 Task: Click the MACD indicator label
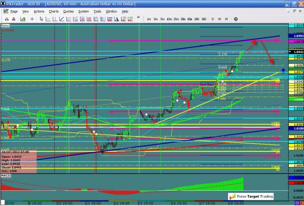coord(6,176)
